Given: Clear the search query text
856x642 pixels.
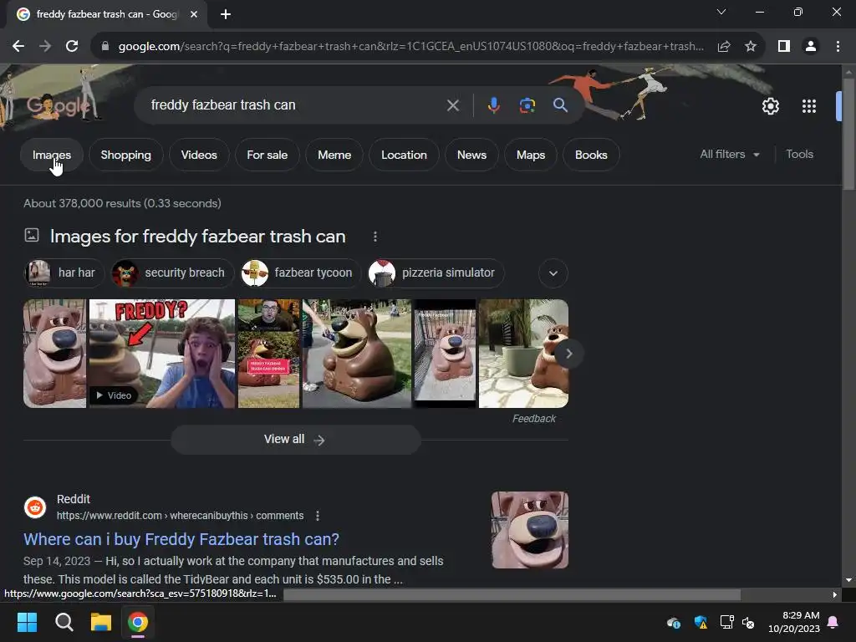Looking at the screenshot, I should 452,105.
